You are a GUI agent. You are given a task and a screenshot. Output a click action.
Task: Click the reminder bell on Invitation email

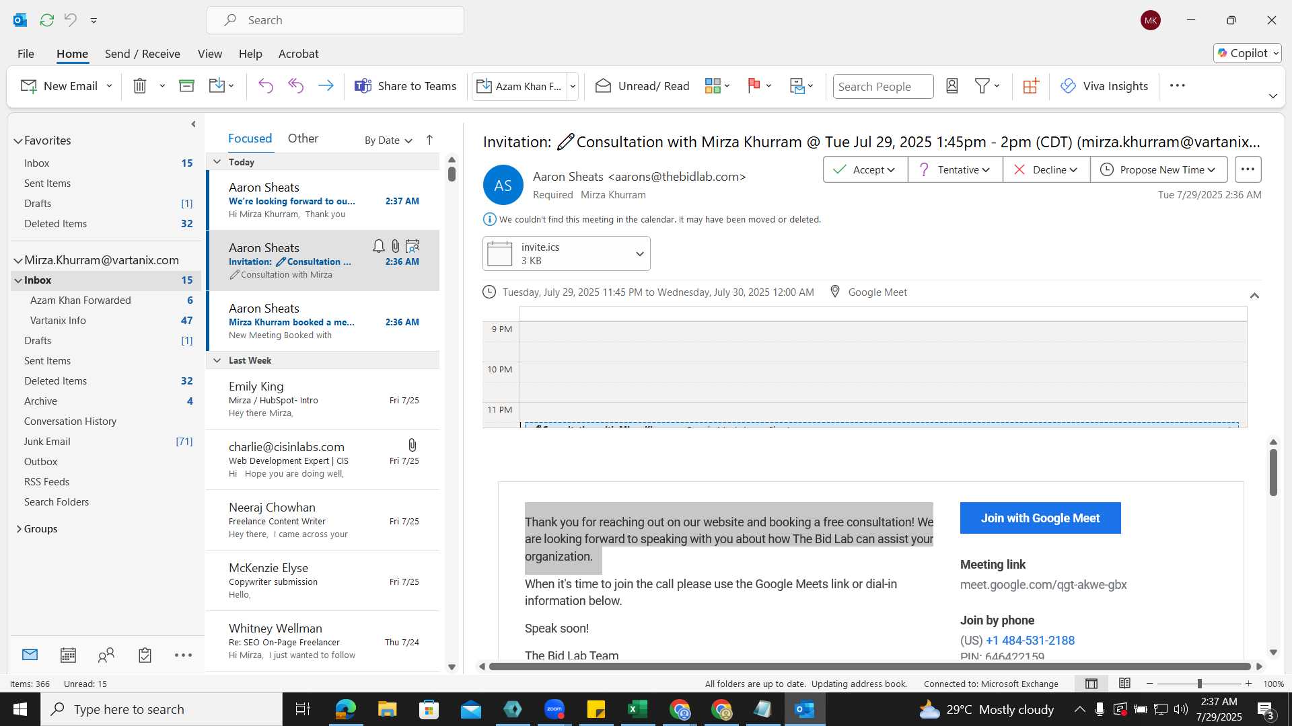(x=379, y=247)
